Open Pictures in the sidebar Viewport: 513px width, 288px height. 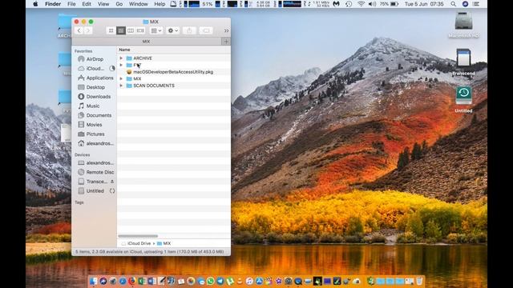pyautogui.click(x=95, y=134)
